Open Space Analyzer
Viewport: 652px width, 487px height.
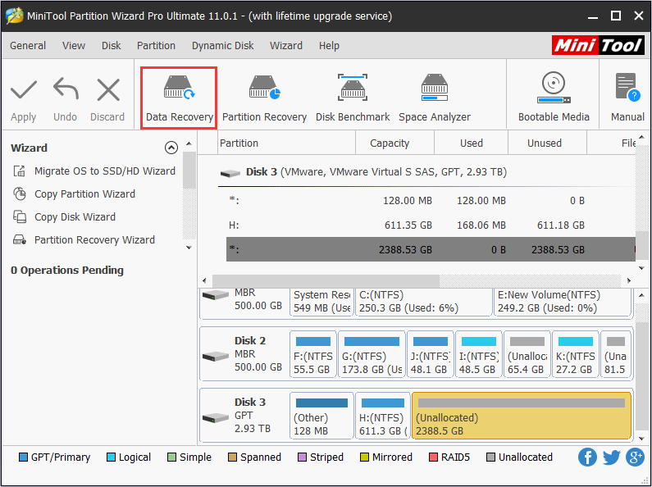(x=435, y=98)
